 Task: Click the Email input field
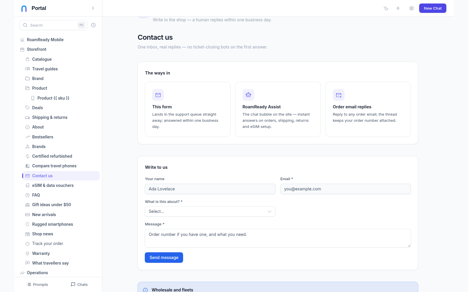(x=345, y=189)
